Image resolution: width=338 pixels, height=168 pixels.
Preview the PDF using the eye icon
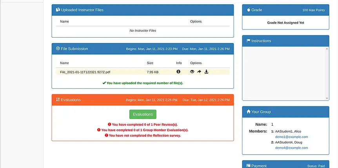pyautogui.click(x=192, y=72)
